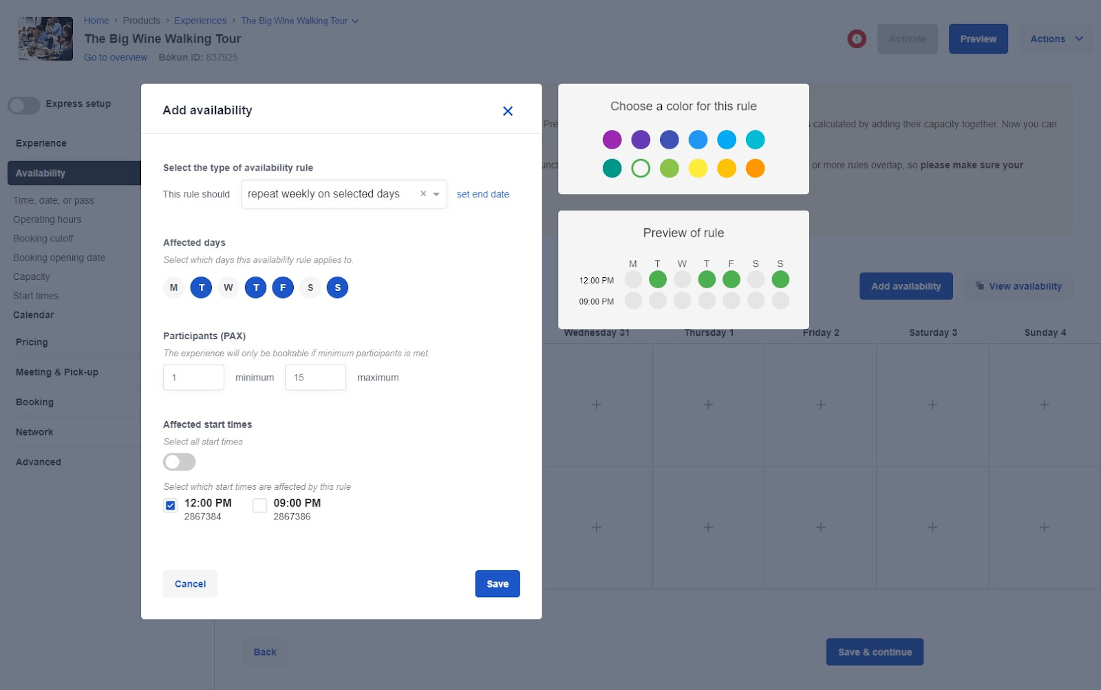Open the availability rule type dropdown
This screenshot has height=690, width=1101.
click(436, 194)
